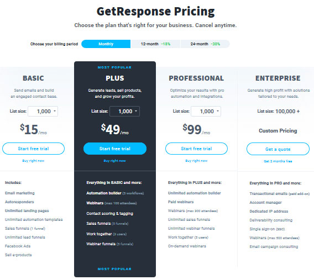Click the ENTERPRISE plan heading
Screen dimensions: 314x280
tap(278, 78)
